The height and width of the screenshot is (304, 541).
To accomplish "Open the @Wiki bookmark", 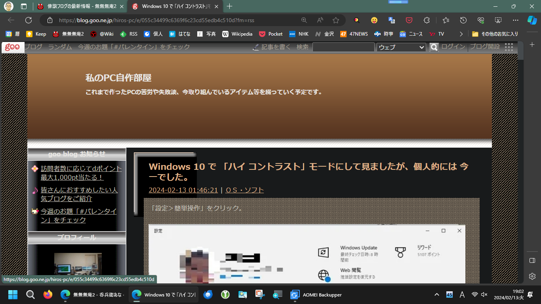I will pos(102,34).
